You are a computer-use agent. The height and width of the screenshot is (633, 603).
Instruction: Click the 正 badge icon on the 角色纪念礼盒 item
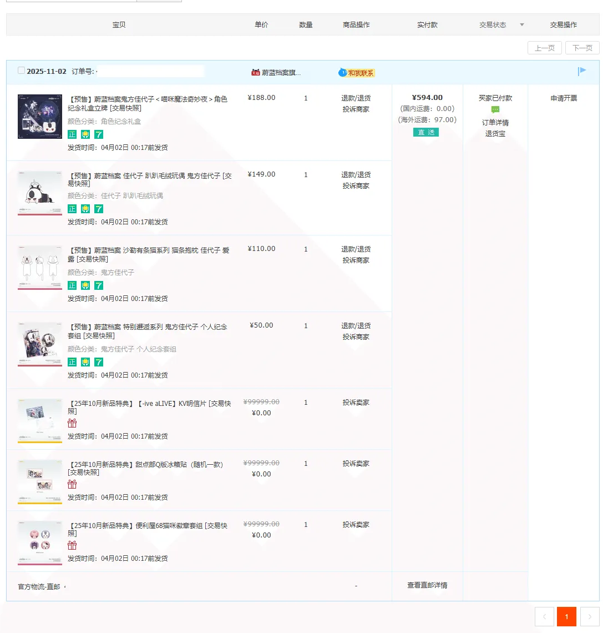pyautogui.click(x=72, y=134)
